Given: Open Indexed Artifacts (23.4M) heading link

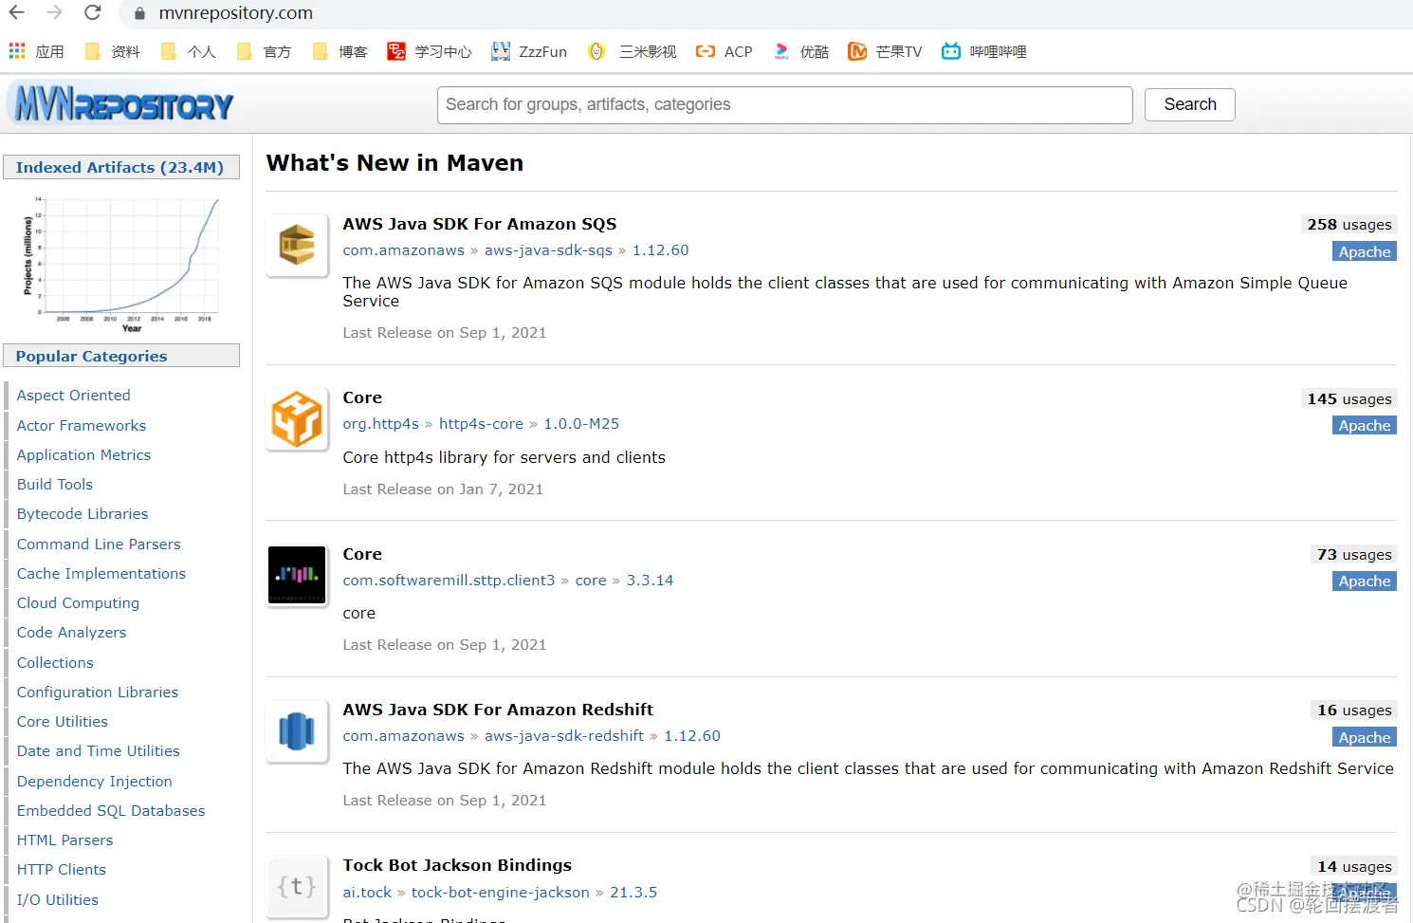Looking at the screenshot, I should pos(119,167).
